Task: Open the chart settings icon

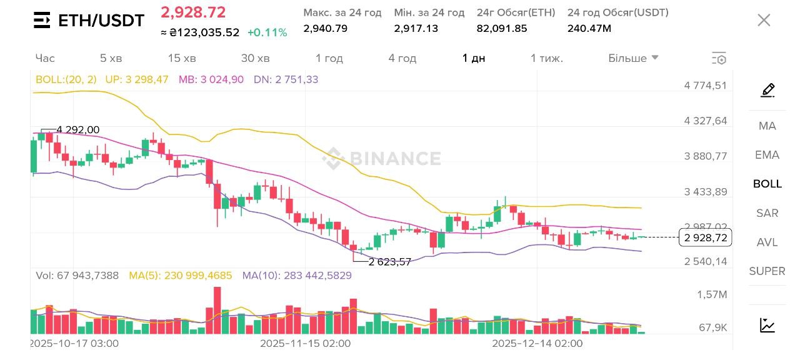Action: [719, 59]
